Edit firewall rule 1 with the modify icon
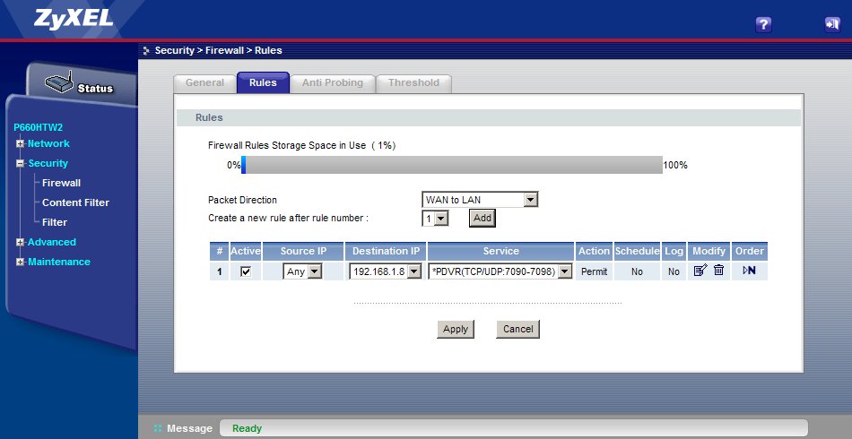852x439 pixels. [x=700, y=271]
